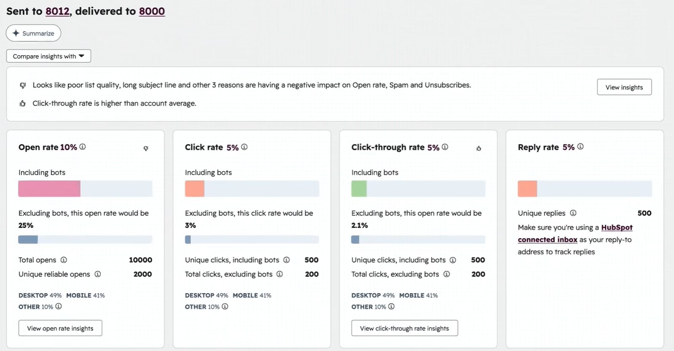This screenshot has height=351, width=674.
Task: Click the info icon beside Open rate 10%
Action: coord(83,147)
